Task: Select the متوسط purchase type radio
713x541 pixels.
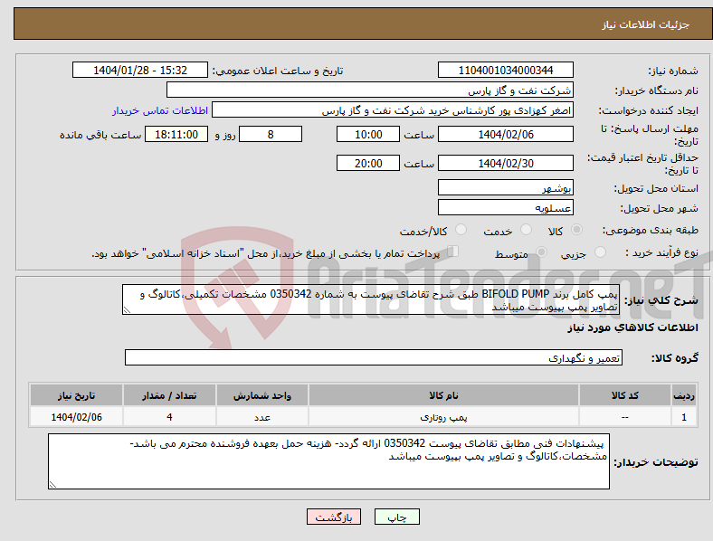Action: click(x=541, y=252)
